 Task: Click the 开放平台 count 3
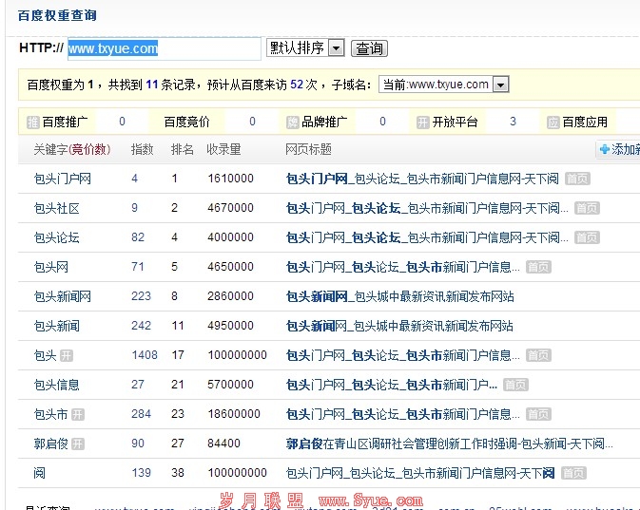tap(514, 122)
